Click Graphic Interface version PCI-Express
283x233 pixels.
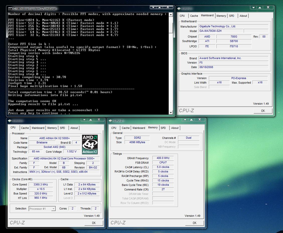pos(238,78)
